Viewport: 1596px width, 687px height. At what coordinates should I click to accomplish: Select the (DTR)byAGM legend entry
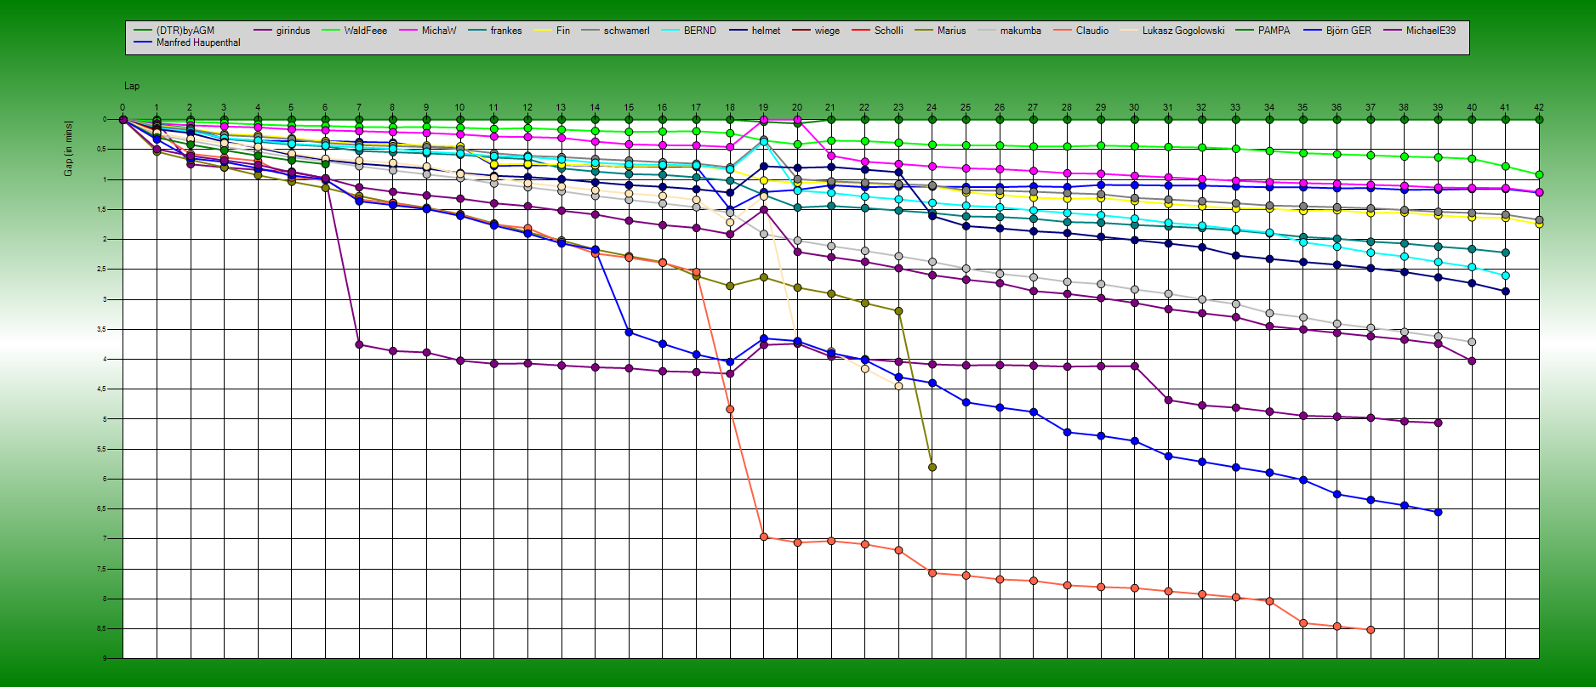[x=174, y=31]
